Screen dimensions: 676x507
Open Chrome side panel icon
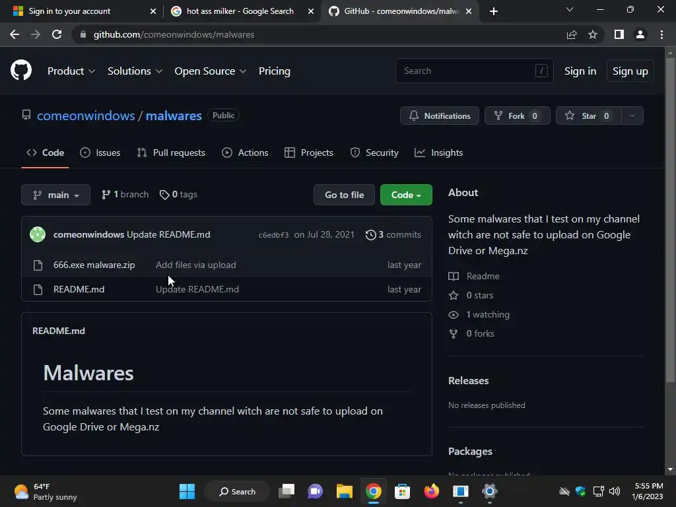tap(619, 34)
